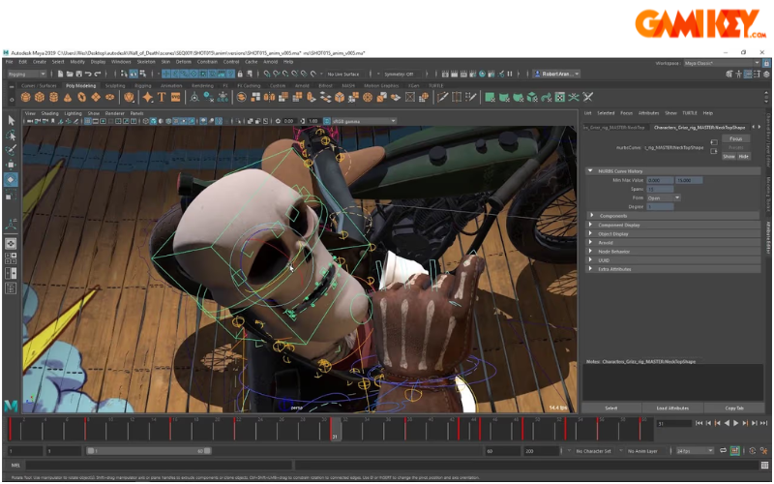Click the Show button
774x484 pixels.
click(729, 157)
